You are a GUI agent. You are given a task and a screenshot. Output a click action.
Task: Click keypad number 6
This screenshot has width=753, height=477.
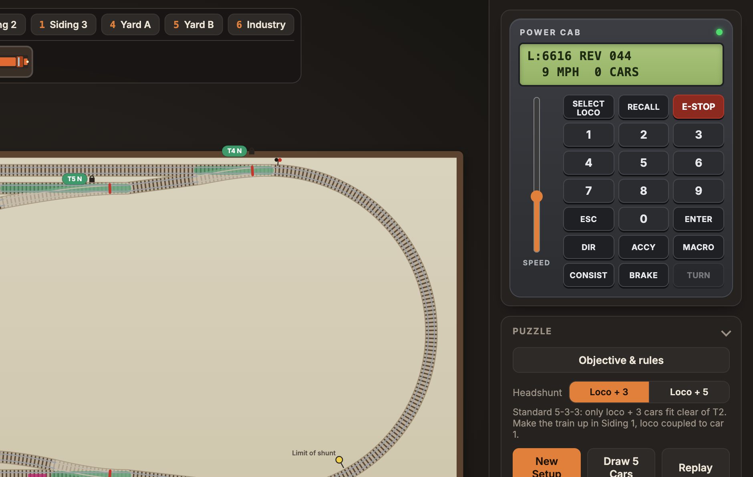coord(698,163)
